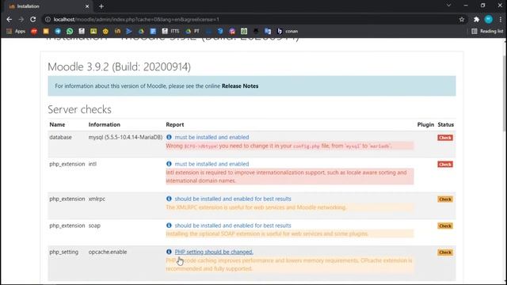The width and height of the screenshot is (507, 285).
Task: Open xmlrpc 'should be installed' link
Action: [x=233, y=199]
